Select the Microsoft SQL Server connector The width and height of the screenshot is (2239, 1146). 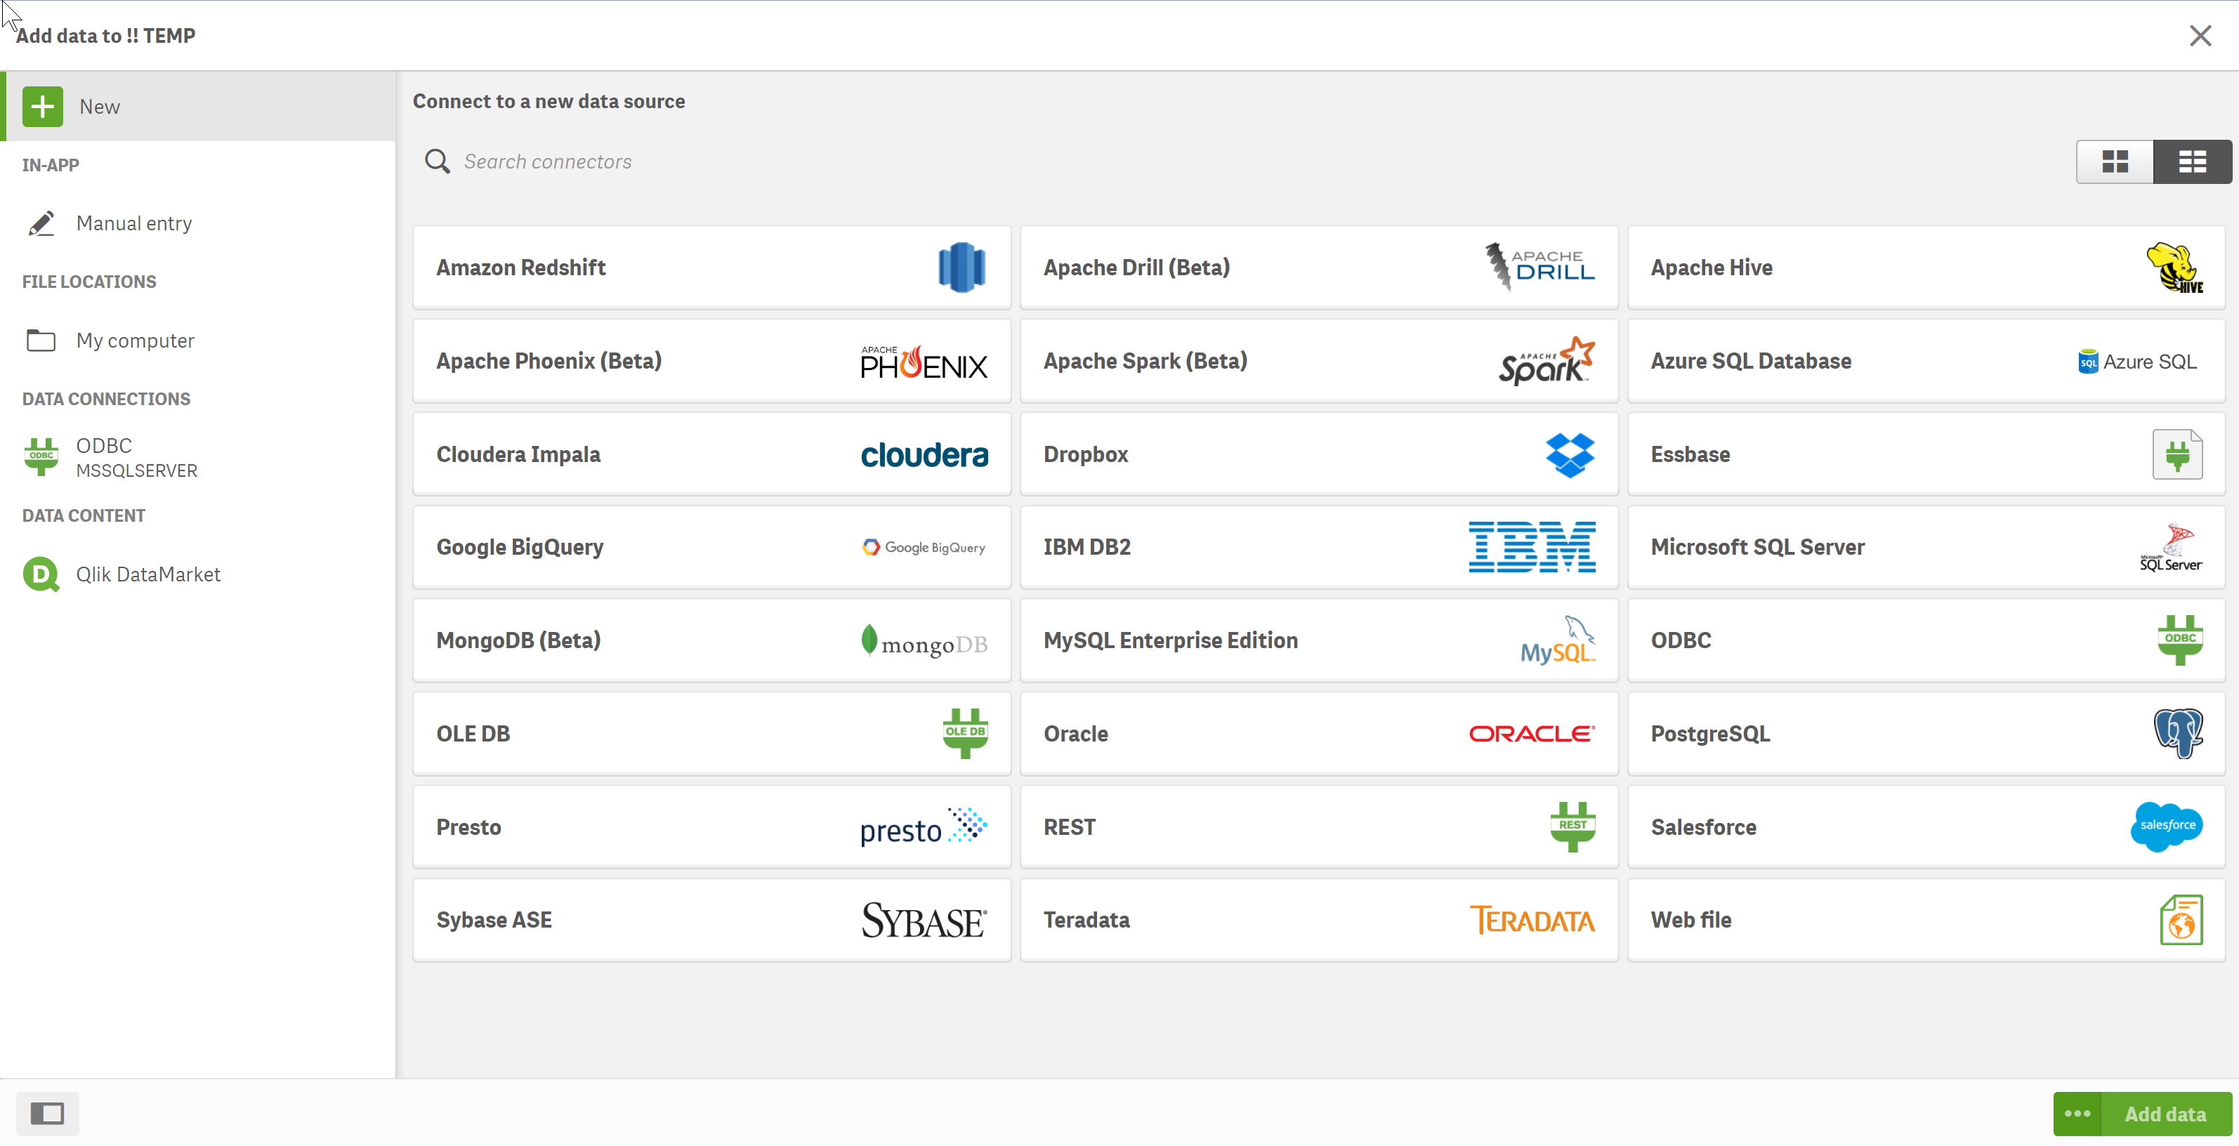pos(1924,547)
